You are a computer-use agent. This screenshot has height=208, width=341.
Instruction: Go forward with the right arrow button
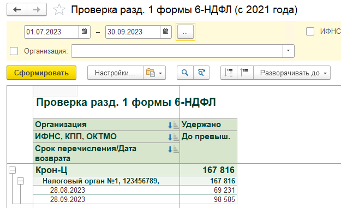(x=37, y=10)
